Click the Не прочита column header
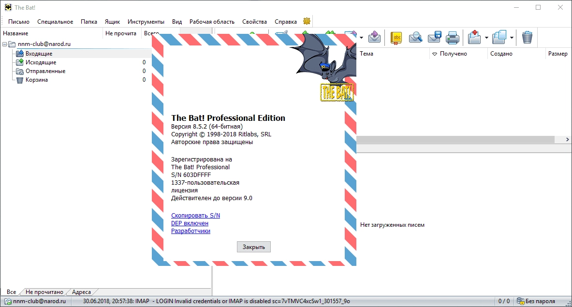 [x=121, y=33]
